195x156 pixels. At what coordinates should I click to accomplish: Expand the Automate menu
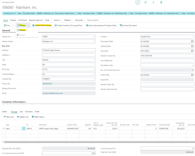point(80,20)
